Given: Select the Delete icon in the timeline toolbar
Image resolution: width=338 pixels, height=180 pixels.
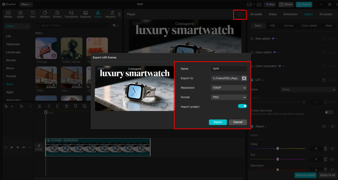Looking at the screenshot, I should [66, 106].
